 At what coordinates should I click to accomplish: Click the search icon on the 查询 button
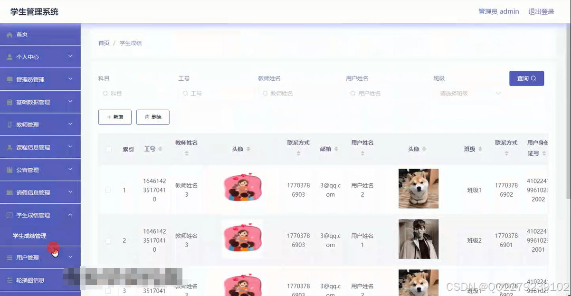point(533,79)
